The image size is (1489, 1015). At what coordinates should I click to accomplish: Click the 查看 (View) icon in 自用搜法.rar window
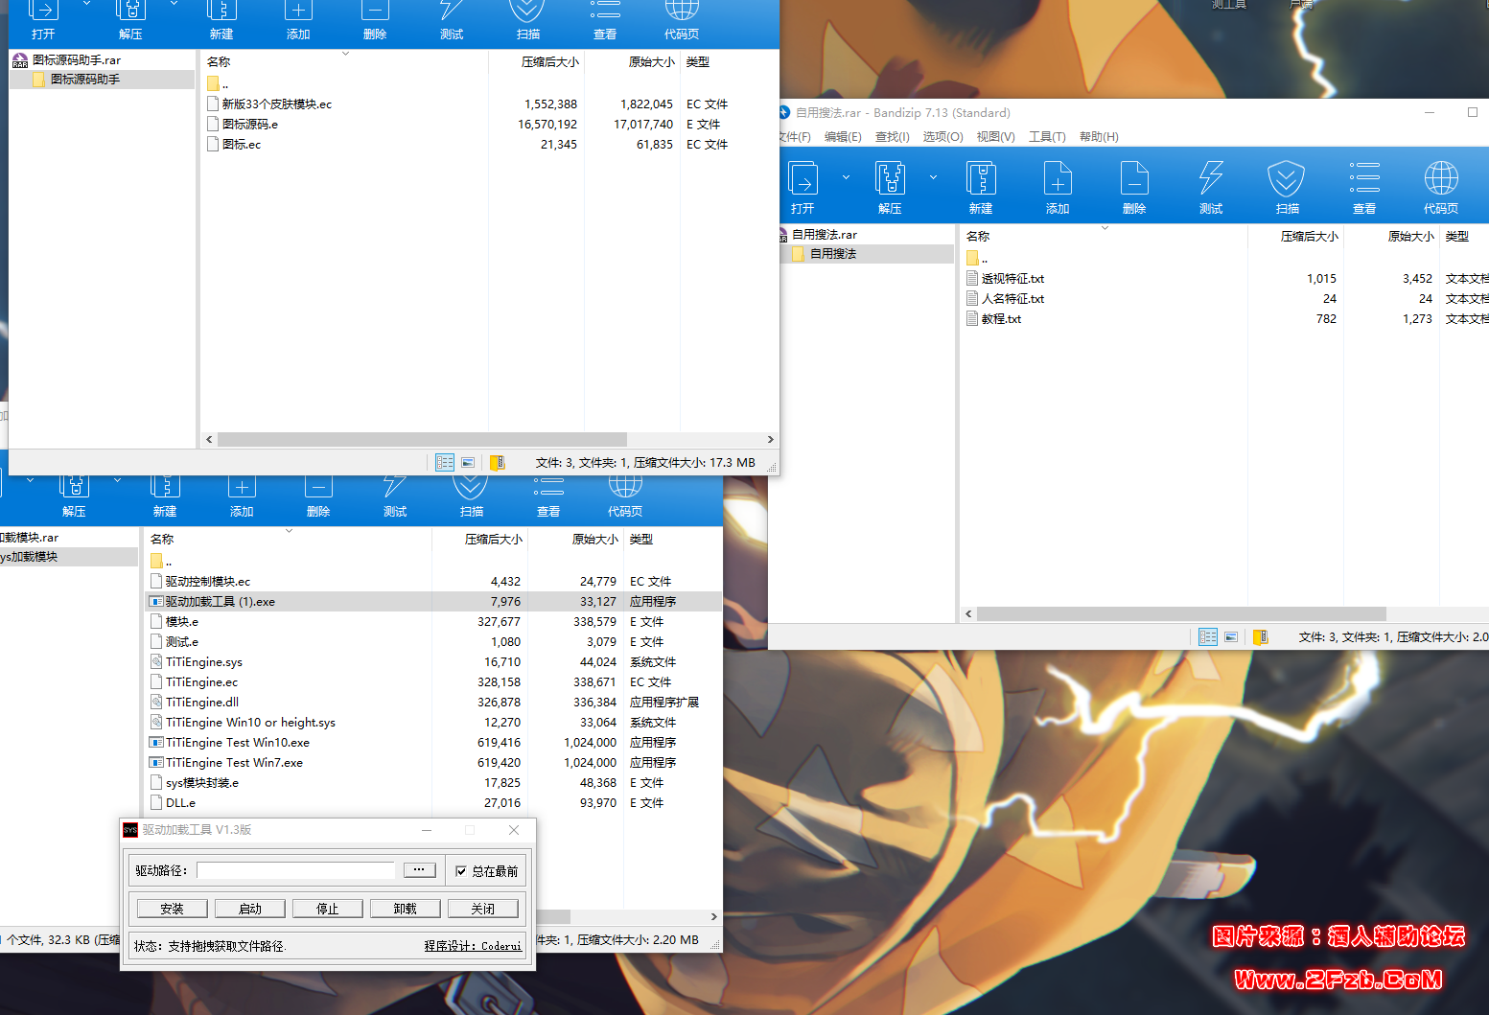(x=1363, y=186)
